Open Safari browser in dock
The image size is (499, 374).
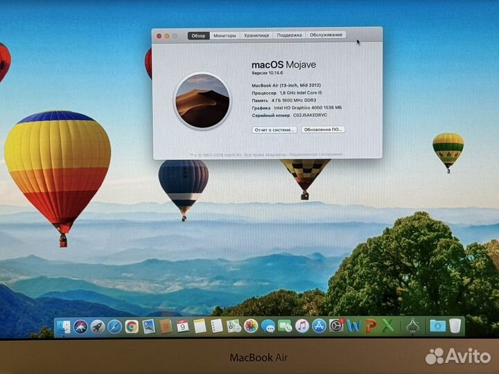114,327
